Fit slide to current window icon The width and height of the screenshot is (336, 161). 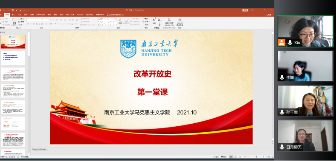click(x=272, y=157)
